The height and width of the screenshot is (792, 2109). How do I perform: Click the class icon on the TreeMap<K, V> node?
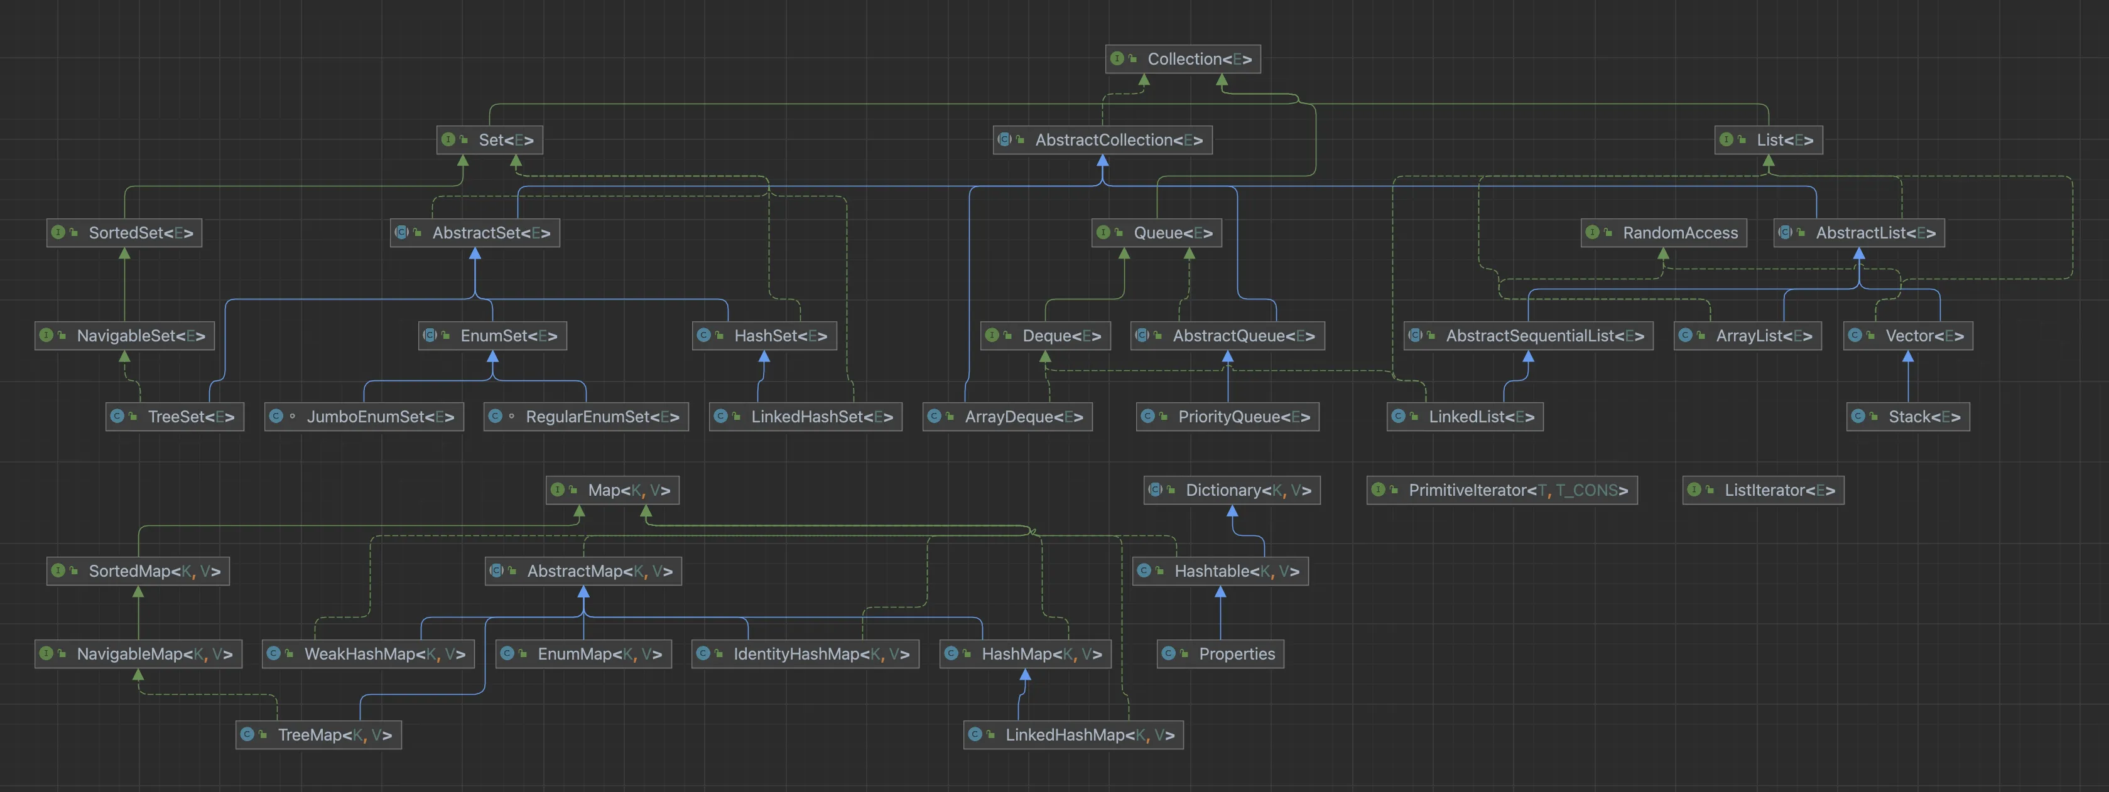click(247, 735)
